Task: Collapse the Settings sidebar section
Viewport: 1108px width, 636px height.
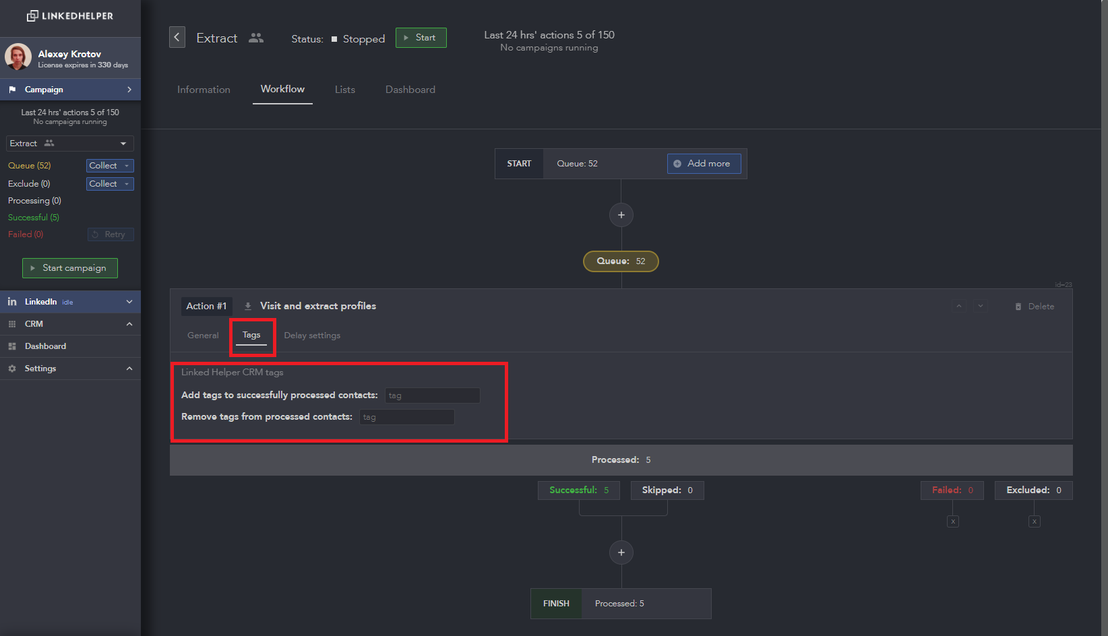Action: [x=70, y=369]
